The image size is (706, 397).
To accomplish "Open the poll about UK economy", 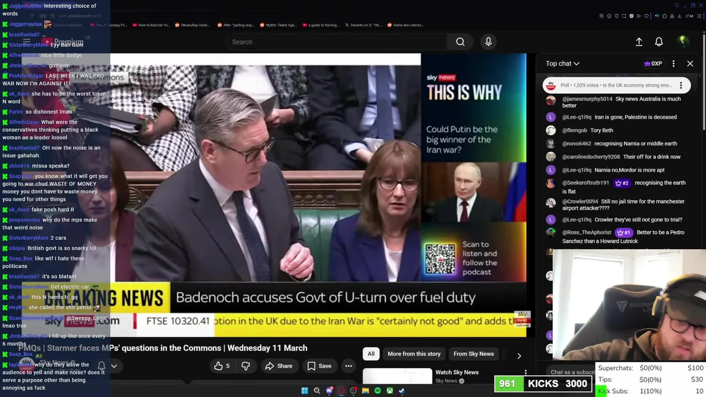I will (x=616, y=85).
